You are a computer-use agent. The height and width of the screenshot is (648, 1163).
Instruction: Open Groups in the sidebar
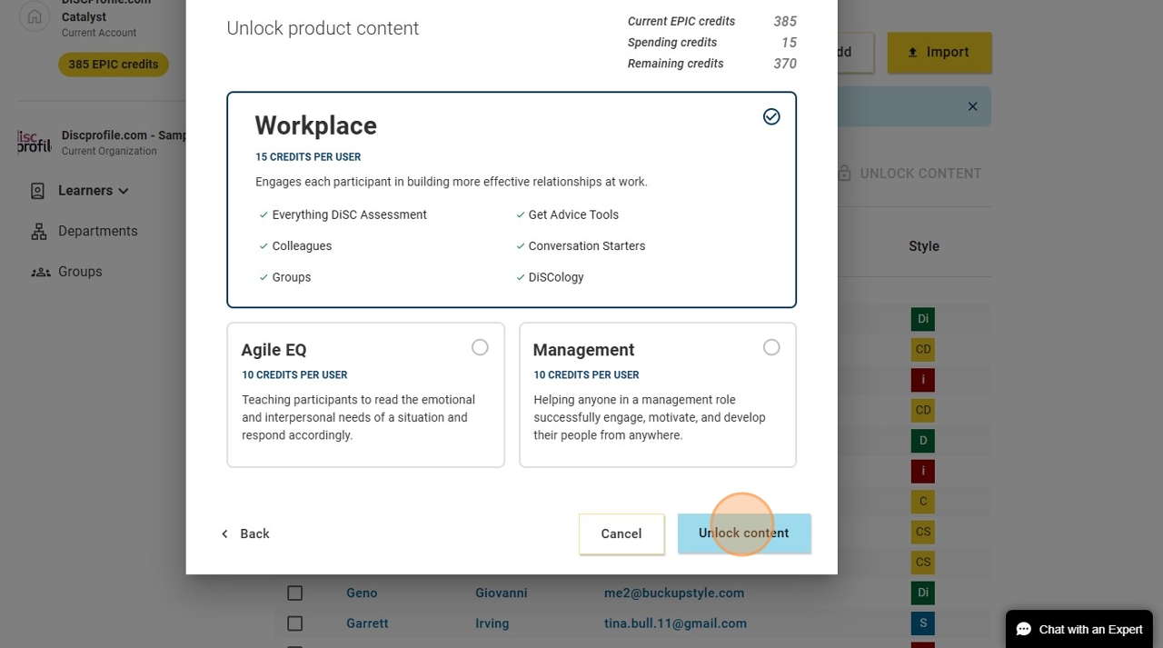(x=80, y=272)
